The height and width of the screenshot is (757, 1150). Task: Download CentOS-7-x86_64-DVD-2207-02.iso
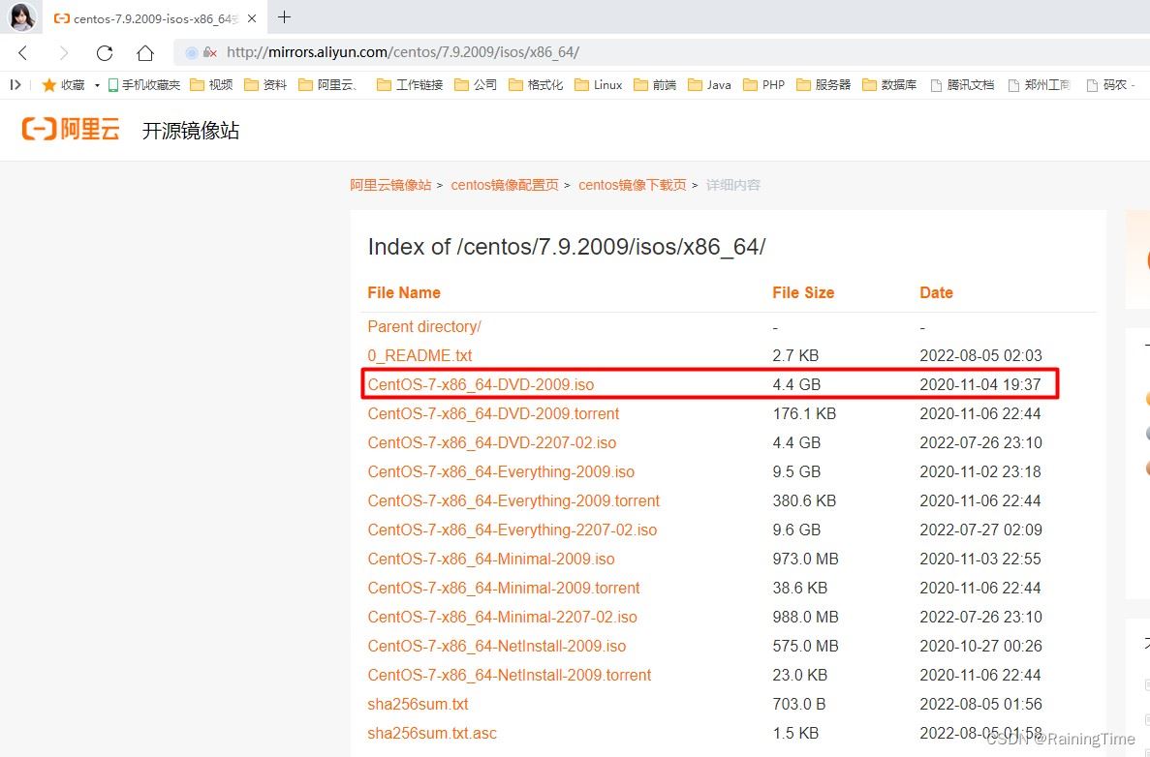tap(491, 442)
